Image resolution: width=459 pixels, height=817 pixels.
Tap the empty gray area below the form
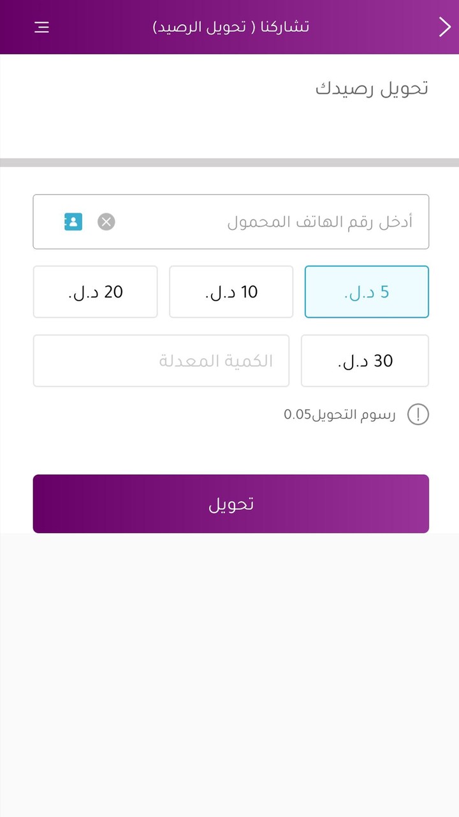tap(229, 670)
